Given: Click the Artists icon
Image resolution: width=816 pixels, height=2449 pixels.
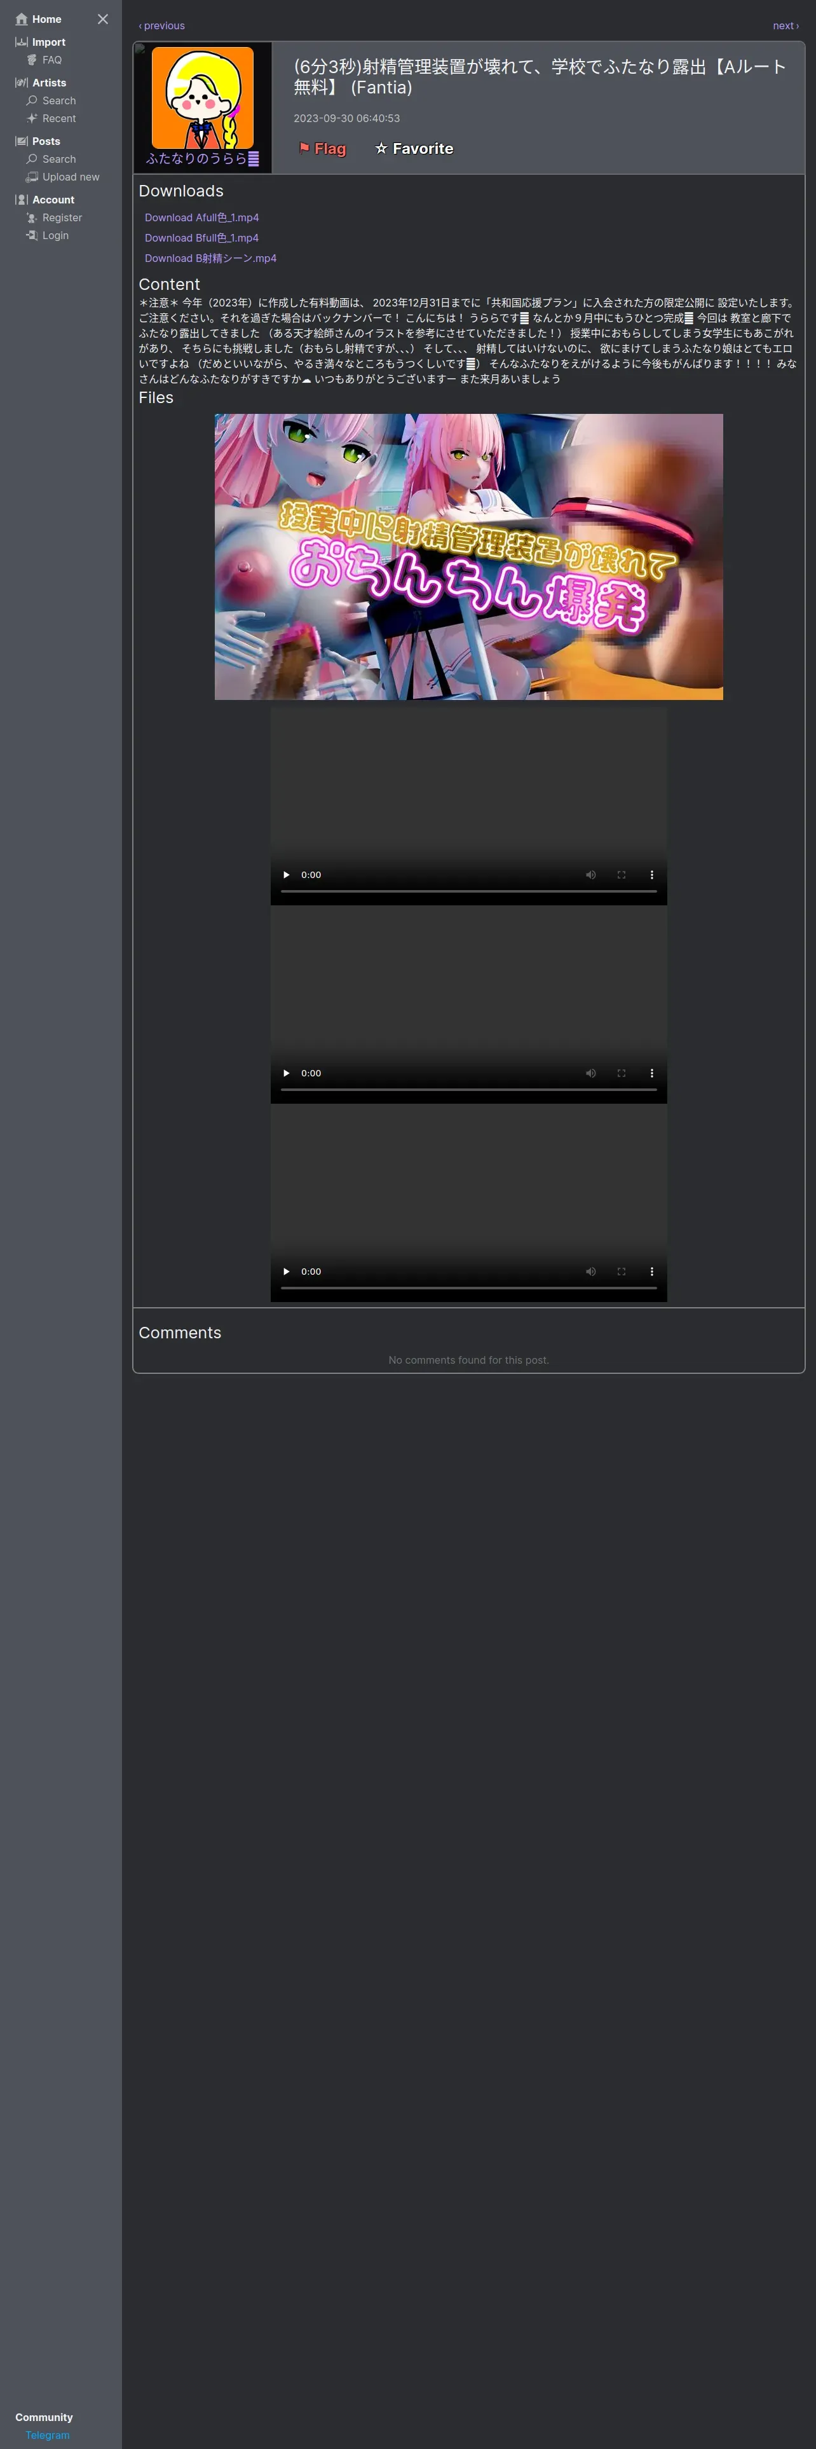Looking at the screenshot, I should click(x=21, y=83).
